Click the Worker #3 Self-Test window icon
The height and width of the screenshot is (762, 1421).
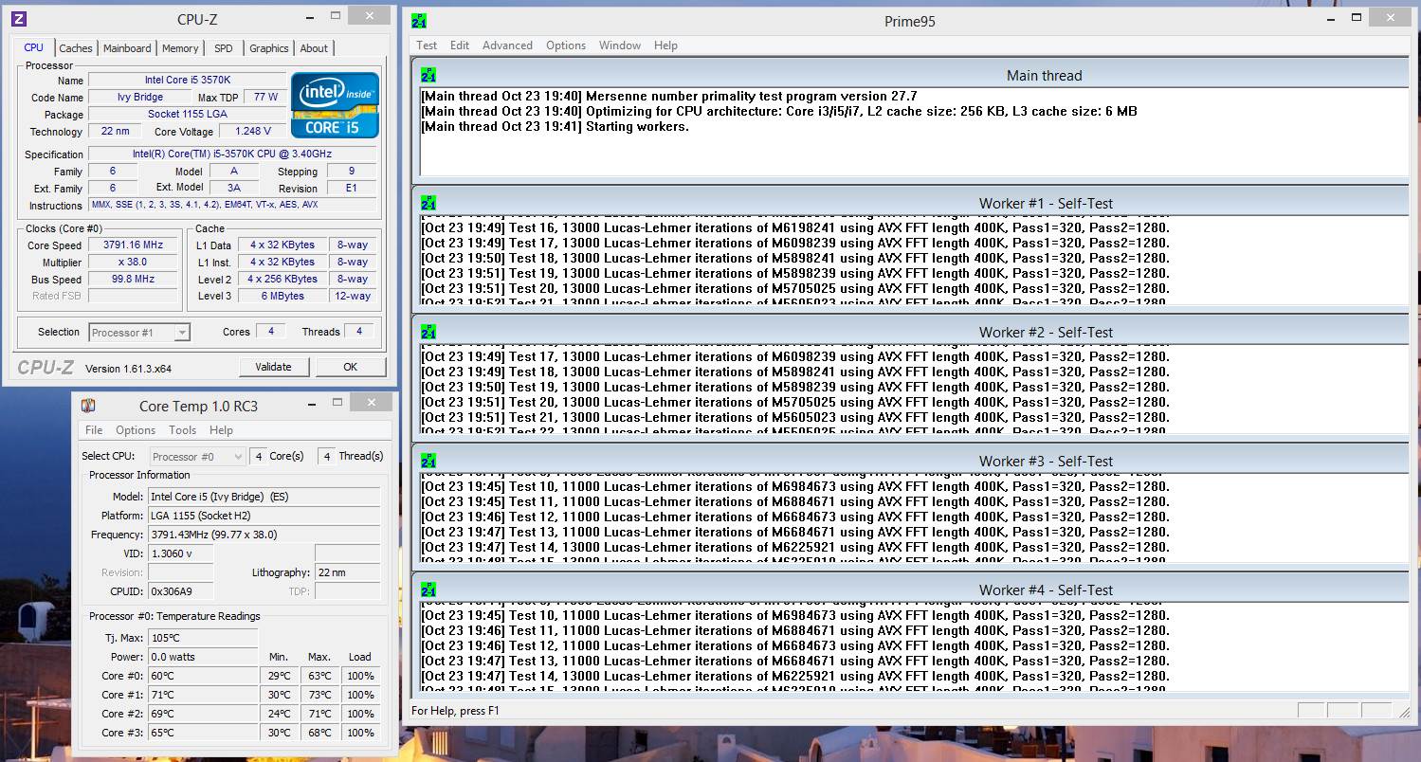click(428, 461)
